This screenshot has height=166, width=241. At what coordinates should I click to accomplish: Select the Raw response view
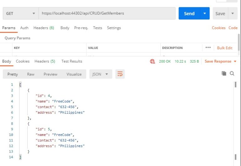[x=31, y=74]
